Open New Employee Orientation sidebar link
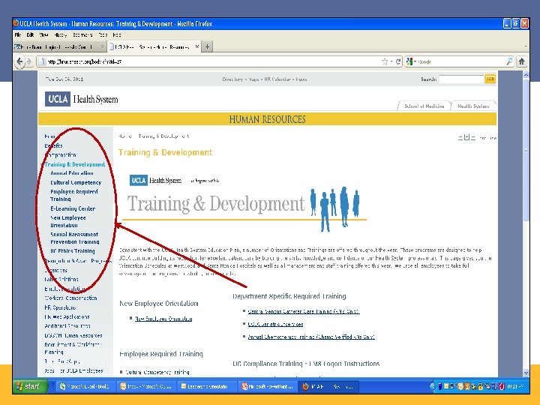This screenshot has width=540, height=405. pos(68,221)
